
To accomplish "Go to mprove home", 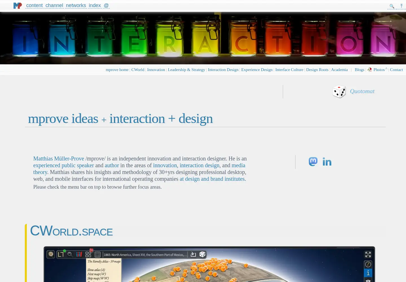I will pos(117,70).
